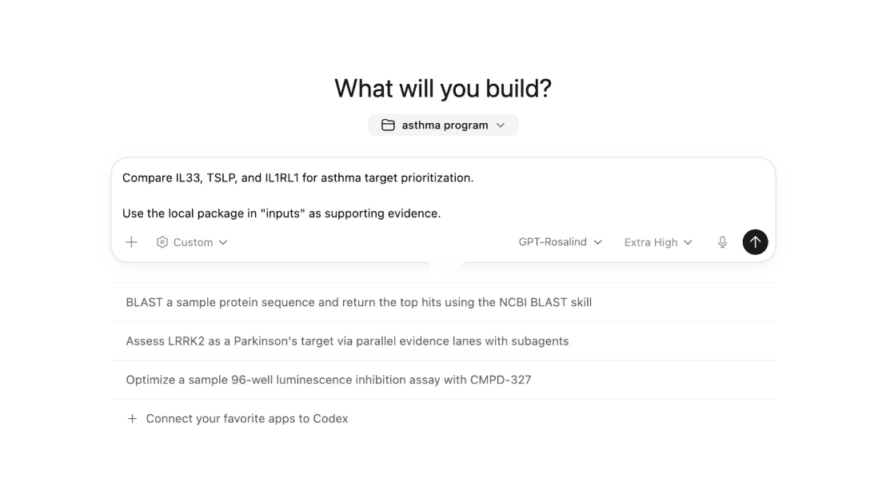This screenshot has width=882, height=482.
Task: Expand the asthma program chevron
Action: coord(501,125)
